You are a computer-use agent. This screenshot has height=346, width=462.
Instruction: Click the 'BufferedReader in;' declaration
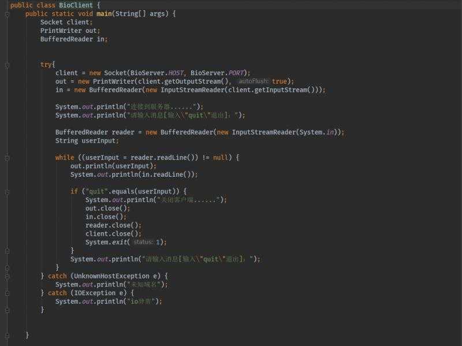(x=74, y=39)
